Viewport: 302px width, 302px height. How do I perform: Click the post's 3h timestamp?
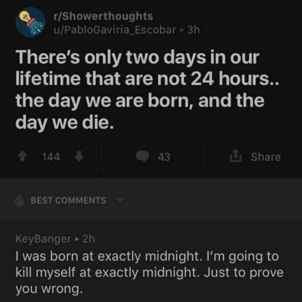(193, 30)
